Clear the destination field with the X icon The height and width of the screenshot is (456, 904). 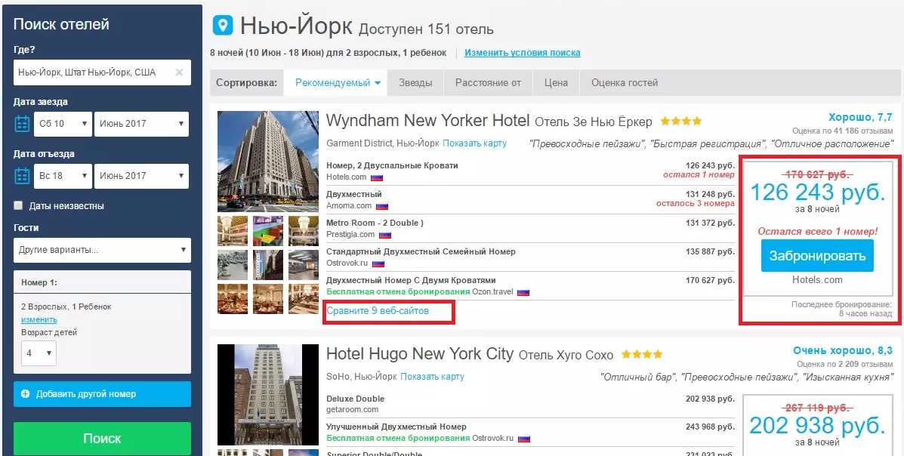tap(179, 72)
